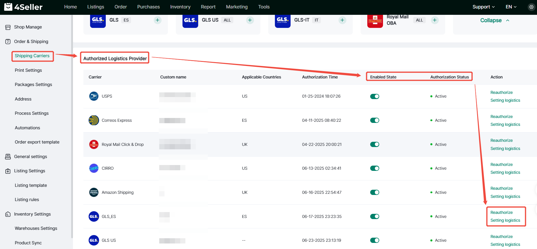Viewport: 537px width, 249px height.
Task: Click the sidebar vertical scrollbar
Action: click(72, 126)
